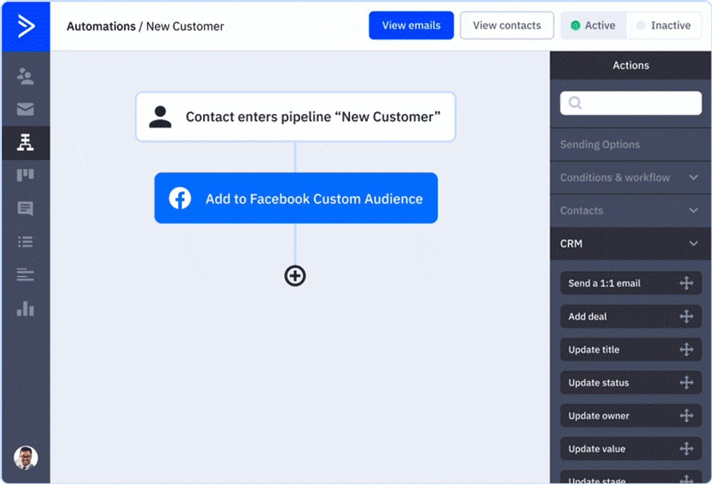The width and height of the screenshot is (712, 484).
Task: Collapse the CRM actions section
Action: (x=630, y=244)
